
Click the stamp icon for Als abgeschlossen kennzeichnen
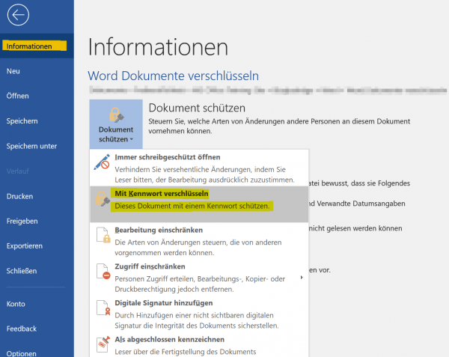point(103,344)
